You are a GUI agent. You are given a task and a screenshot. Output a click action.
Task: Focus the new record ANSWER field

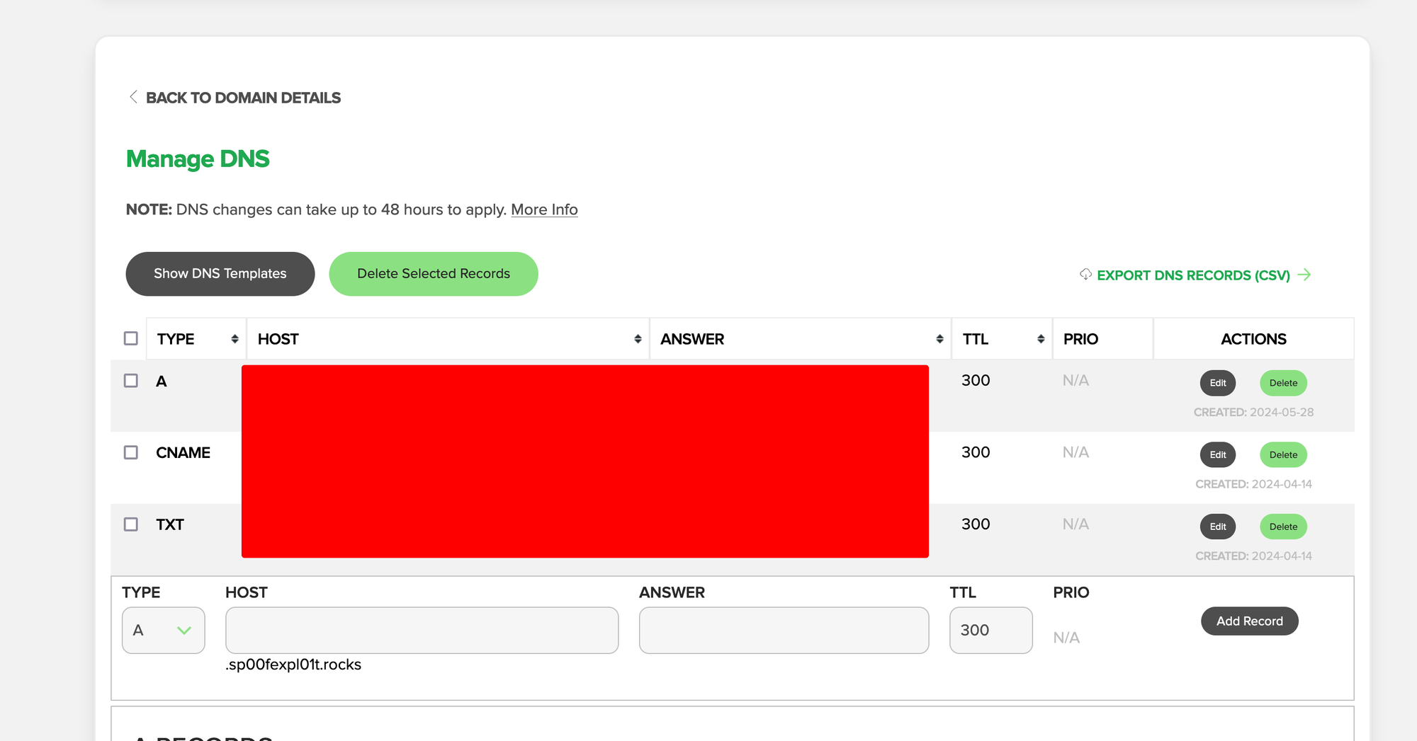coord(784,630)
